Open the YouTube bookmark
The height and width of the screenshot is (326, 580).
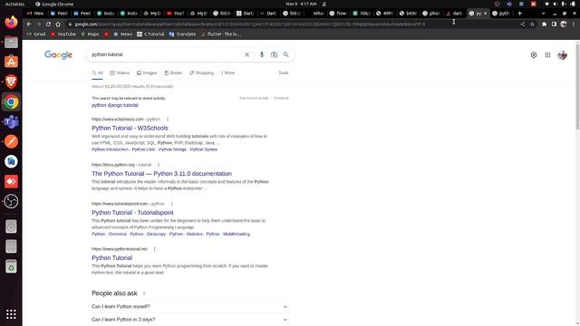point(63,34)
